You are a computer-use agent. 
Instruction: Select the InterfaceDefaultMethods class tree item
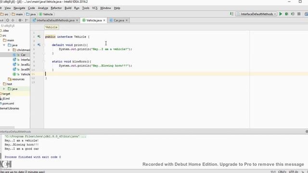21,60
